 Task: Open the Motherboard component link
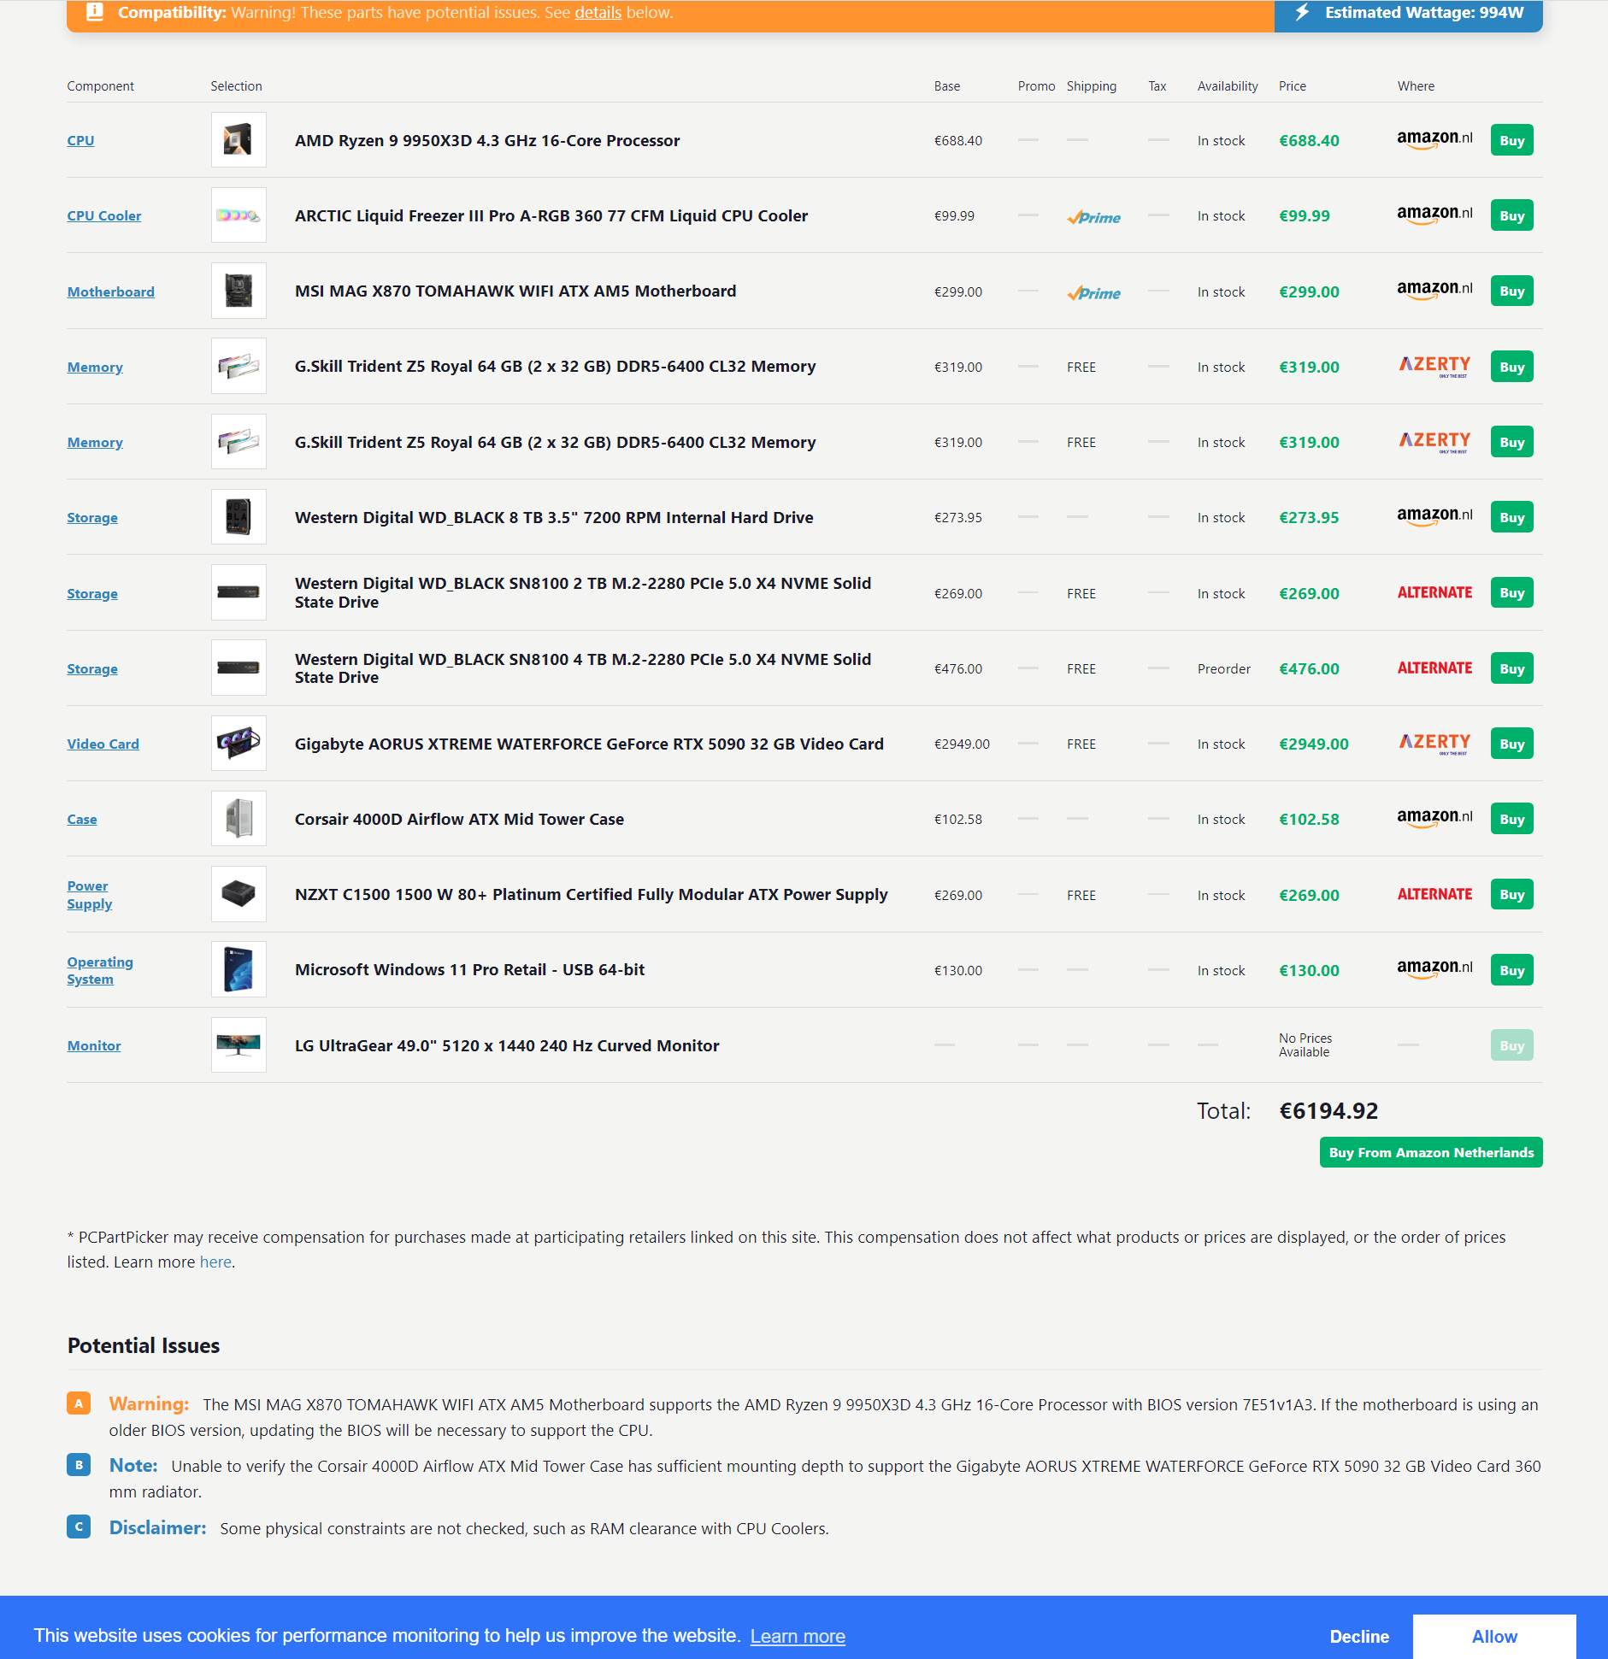click(111, 291)
